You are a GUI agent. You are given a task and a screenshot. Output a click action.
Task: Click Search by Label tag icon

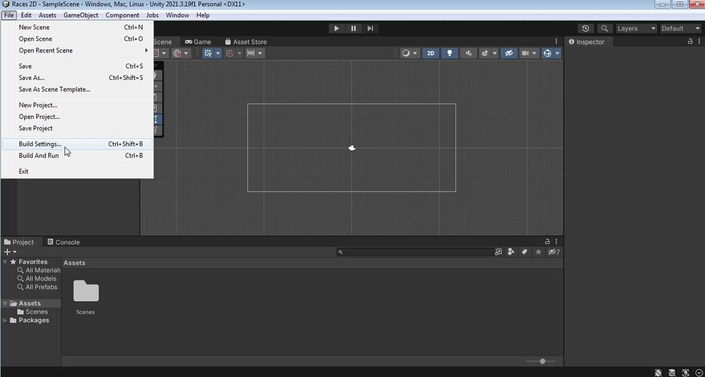(525, 252)
